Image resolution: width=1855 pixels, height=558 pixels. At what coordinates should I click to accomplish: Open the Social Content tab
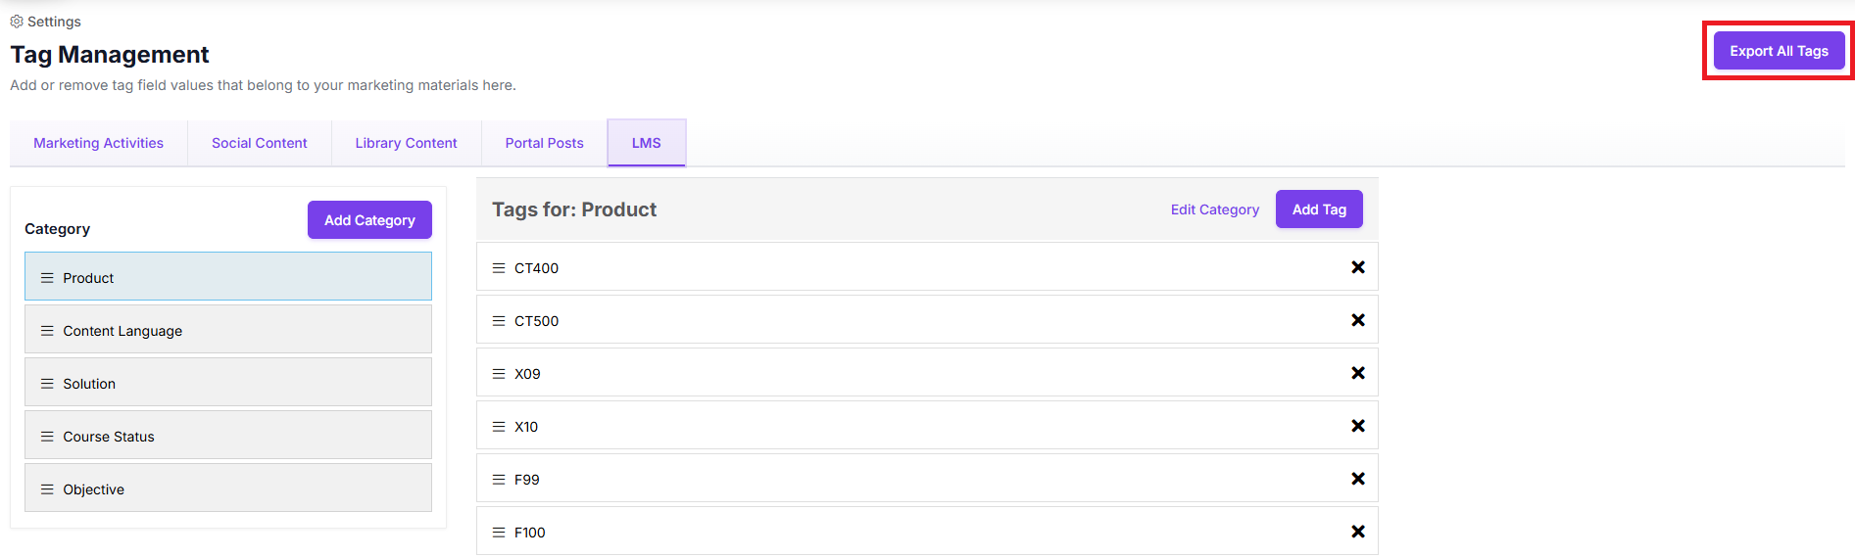point(259,143)
